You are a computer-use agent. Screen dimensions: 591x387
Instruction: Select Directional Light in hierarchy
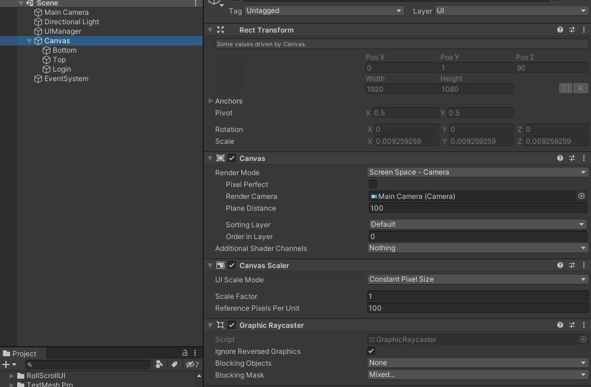click(72, 22)
